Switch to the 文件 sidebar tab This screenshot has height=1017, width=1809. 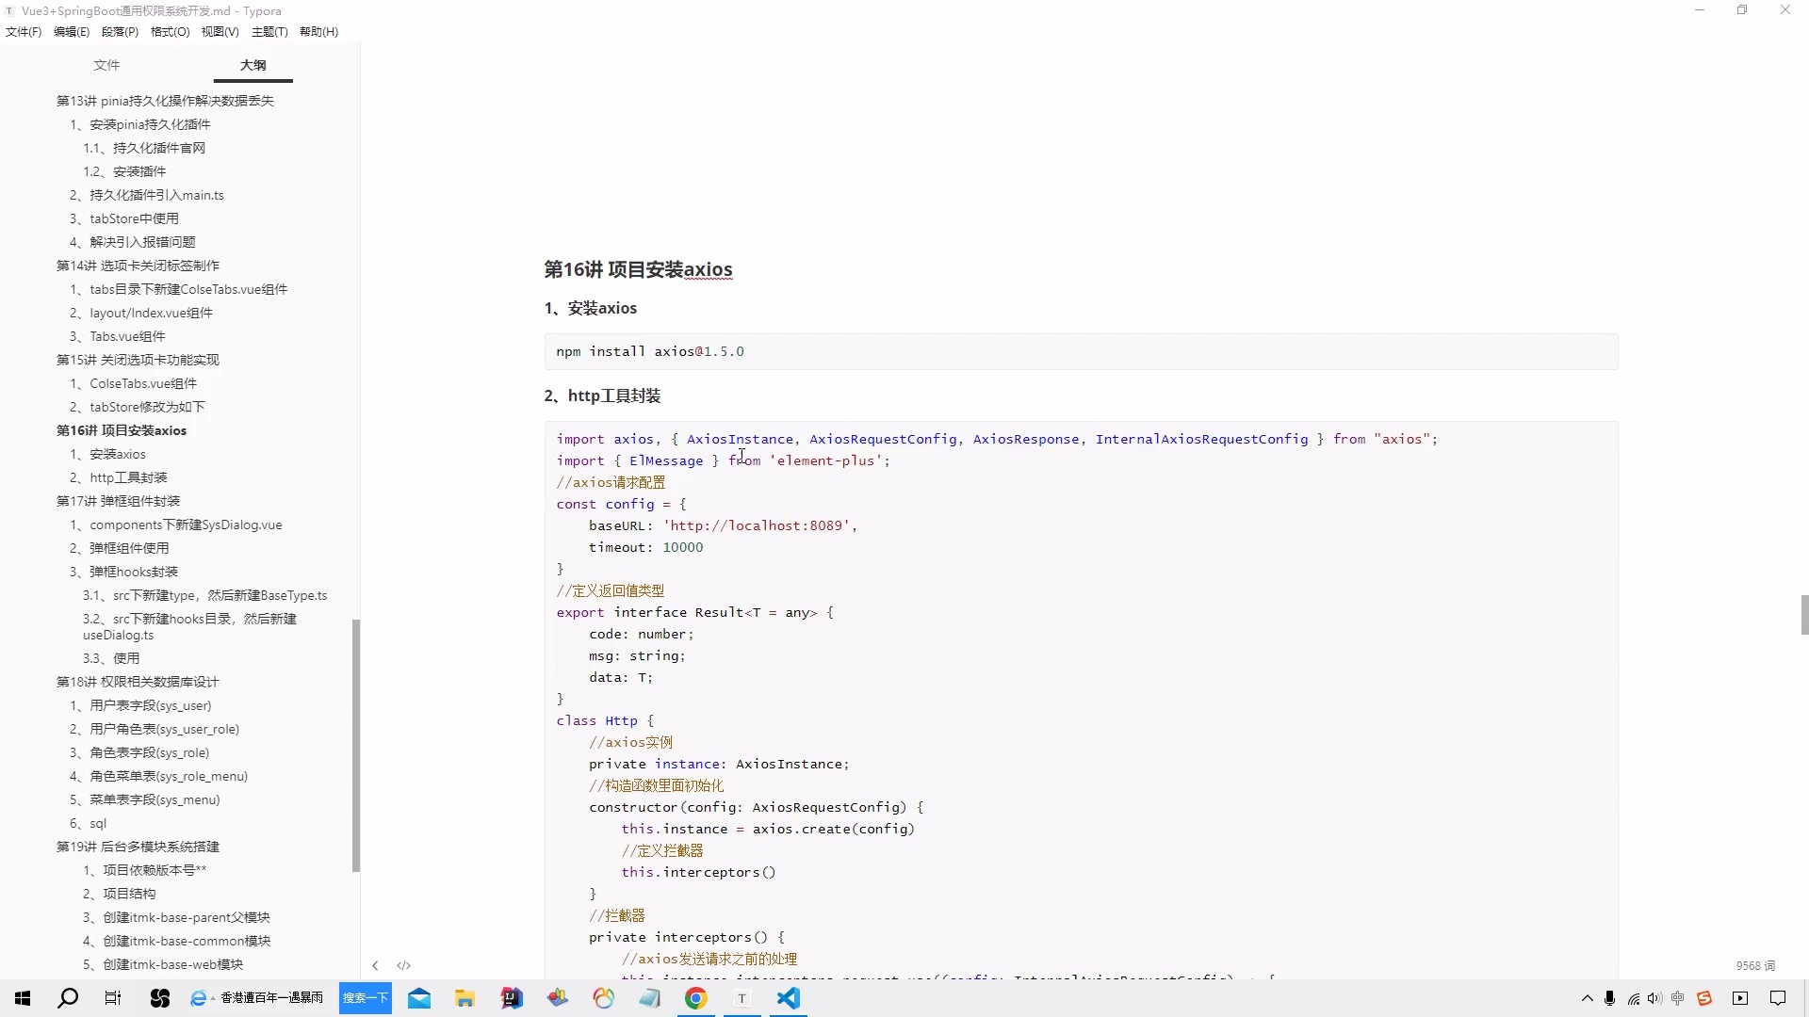pyautogui.click(x=106, y=65)
